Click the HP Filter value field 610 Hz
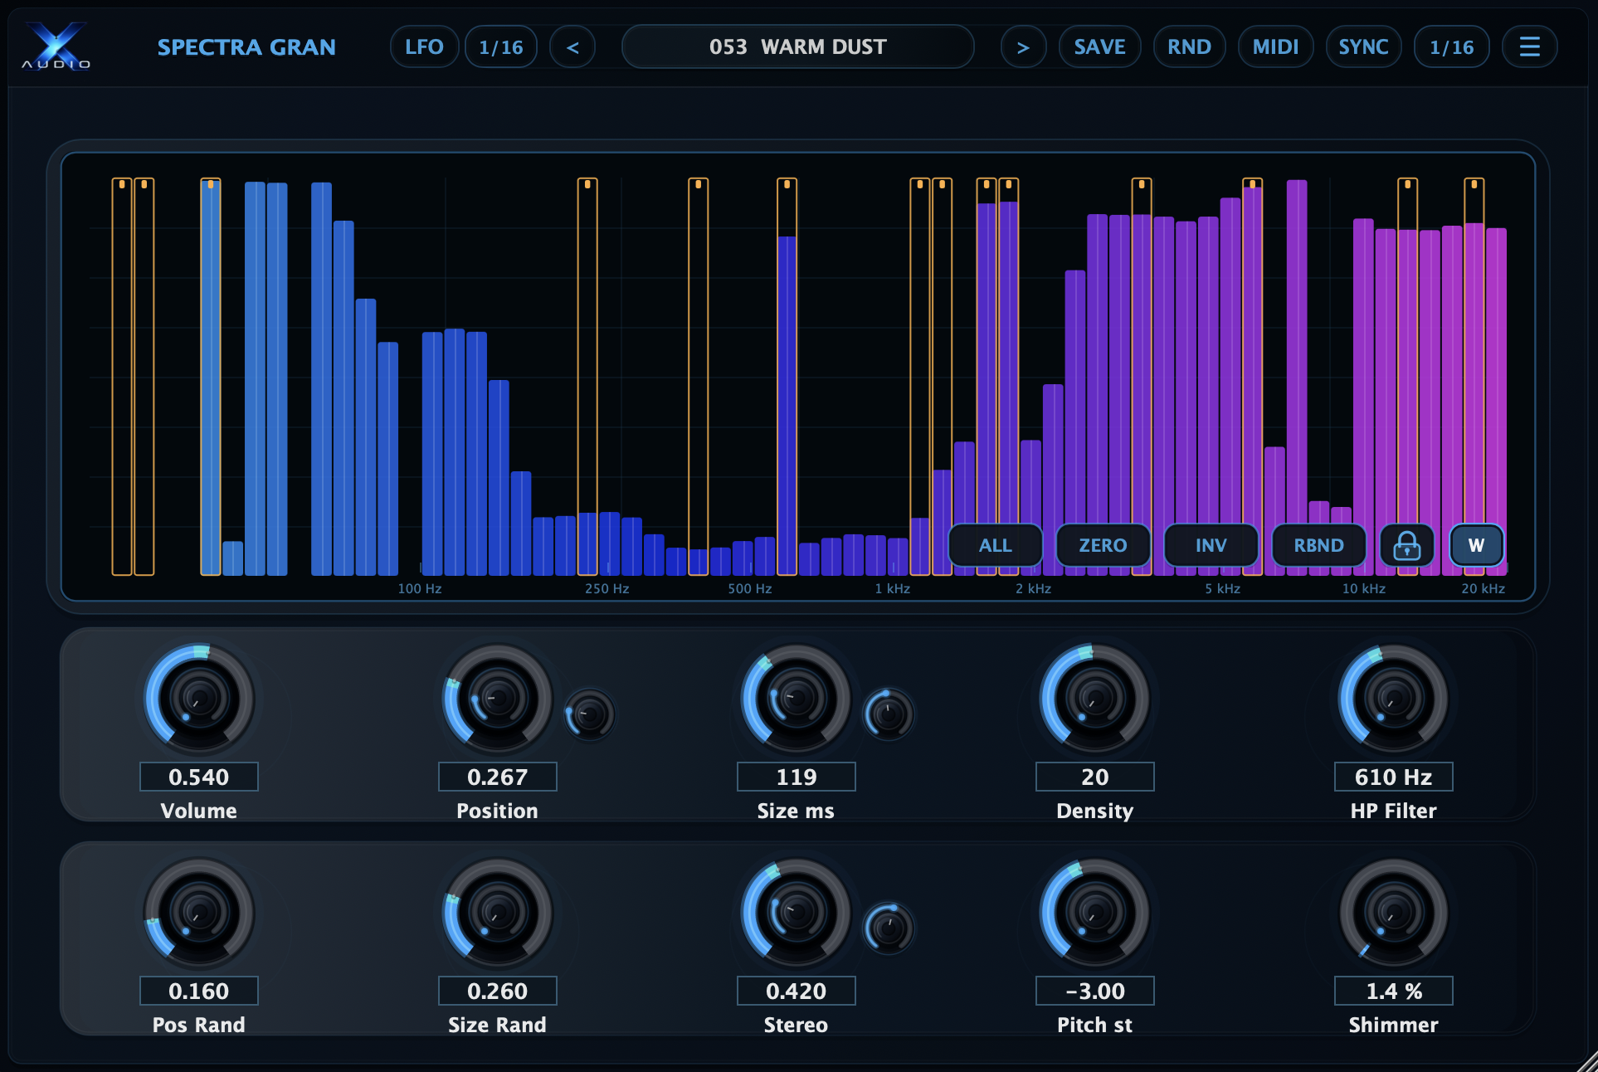The width and height of the screenshot is (1598, 1072). [x=1394, y=777]
